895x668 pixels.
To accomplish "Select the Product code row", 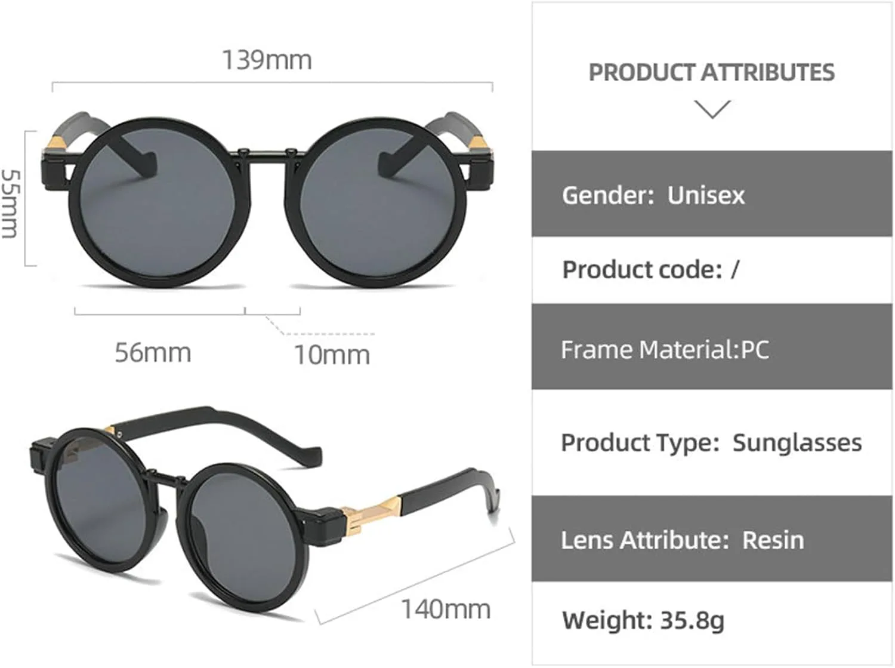I will 712,270.
